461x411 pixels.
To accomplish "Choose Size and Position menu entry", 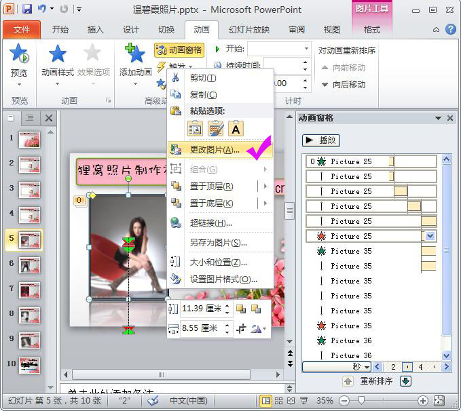I will pos(220,262).
